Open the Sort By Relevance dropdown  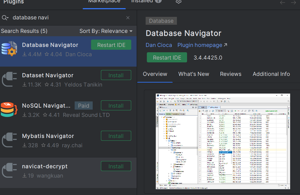pos(106,31)
